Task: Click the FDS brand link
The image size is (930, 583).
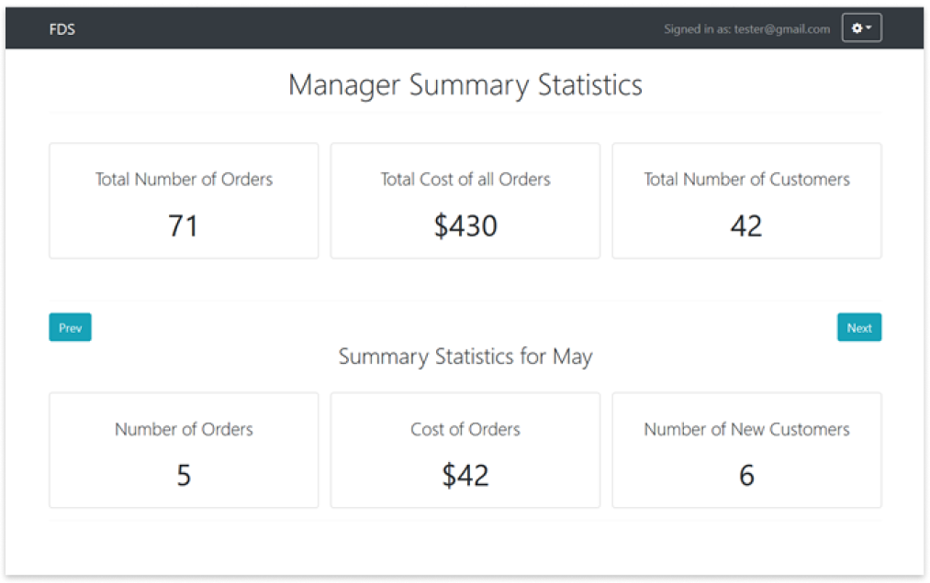Action: (x=62, y=29)
